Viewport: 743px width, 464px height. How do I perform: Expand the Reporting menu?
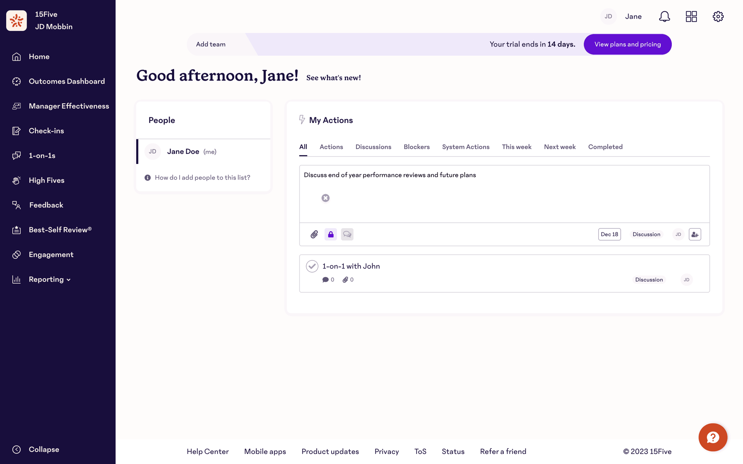coord(41,279)
